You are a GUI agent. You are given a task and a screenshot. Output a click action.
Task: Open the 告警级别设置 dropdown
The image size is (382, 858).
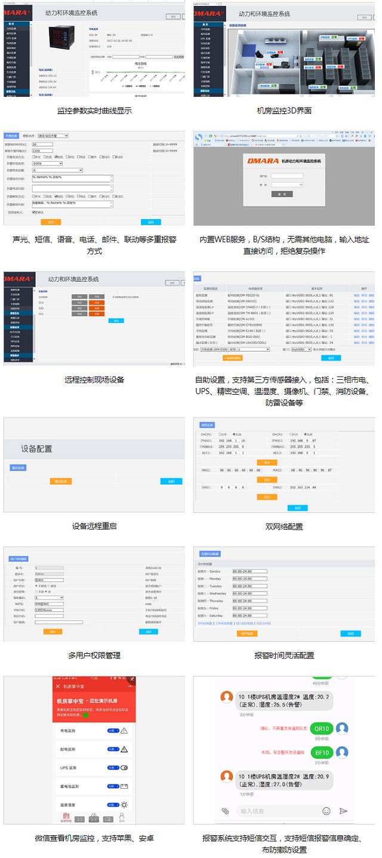click(57, 170)
